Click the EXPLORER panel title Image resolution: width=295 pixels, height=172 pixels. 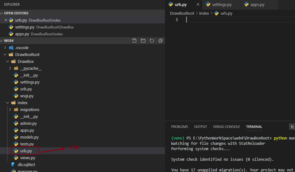click(12, 4)
